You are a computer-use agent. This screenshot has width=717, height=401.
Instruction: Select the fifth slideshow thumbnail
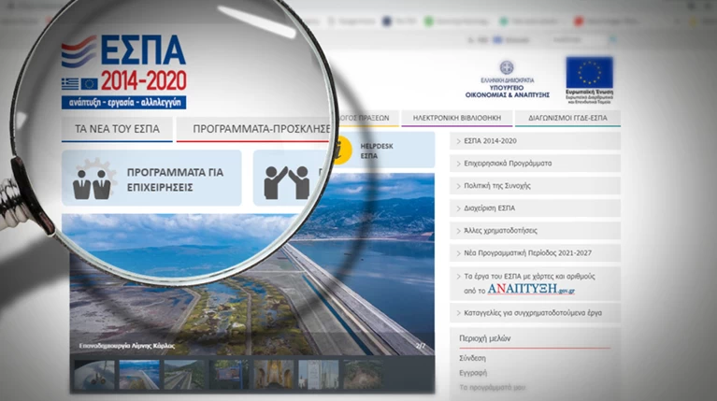click(274, 375)
